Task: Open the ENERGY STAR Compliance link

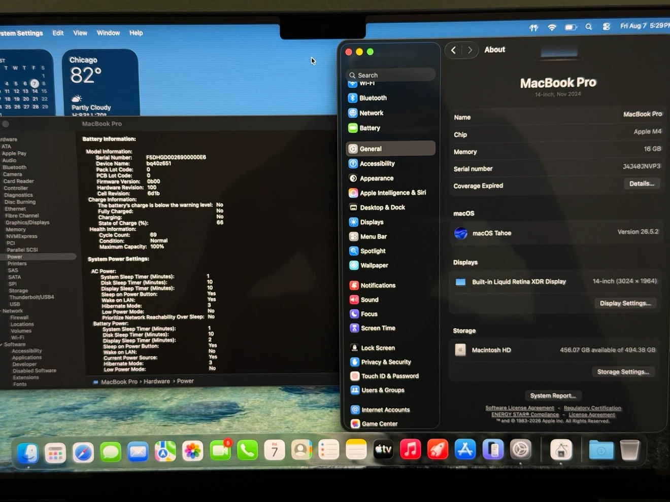Action: tap(525, 414)
